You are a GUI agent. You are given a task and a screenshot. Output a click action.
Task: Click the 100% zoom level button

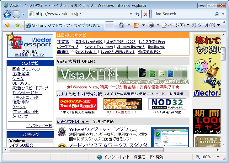pos(204,157)
